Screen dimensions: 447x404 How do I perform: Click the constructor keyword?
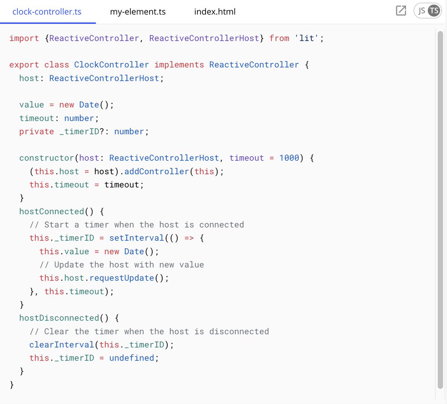47,158
